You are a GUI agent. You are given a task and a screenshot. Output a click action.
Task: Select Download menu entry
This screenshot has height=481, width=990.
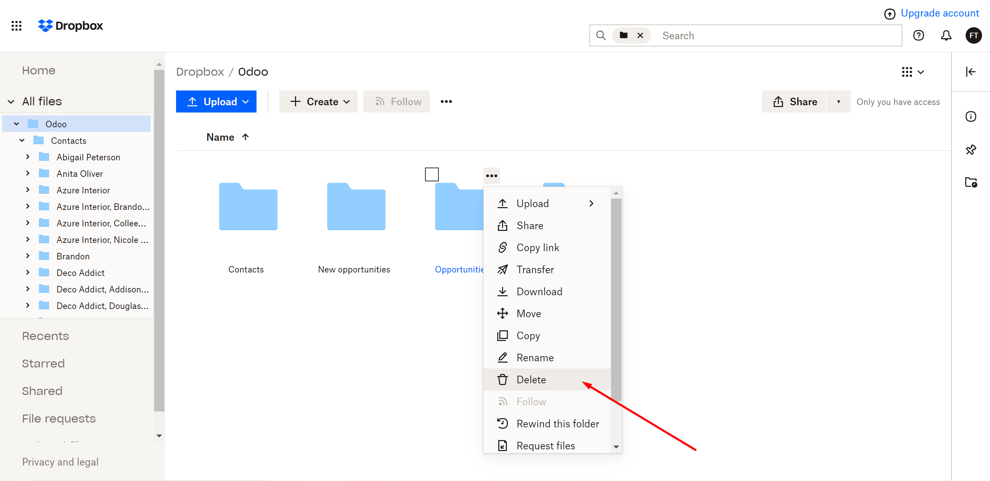pos(546,292)
